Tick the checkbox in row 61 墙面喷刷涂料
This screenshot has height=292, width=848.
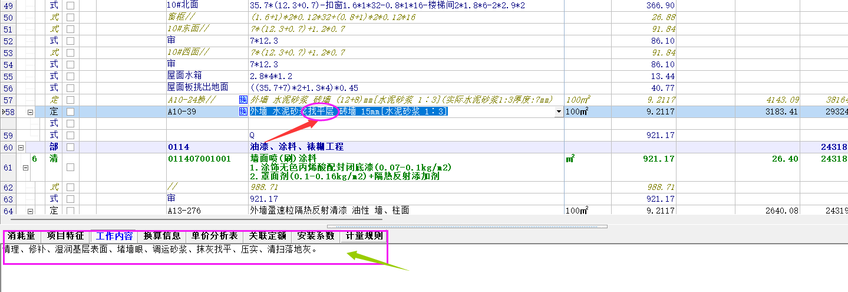tap(70, 168)
